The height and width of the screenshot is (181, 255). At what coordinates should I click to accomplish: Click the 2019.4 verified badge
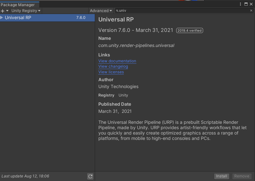coord(189,30)
